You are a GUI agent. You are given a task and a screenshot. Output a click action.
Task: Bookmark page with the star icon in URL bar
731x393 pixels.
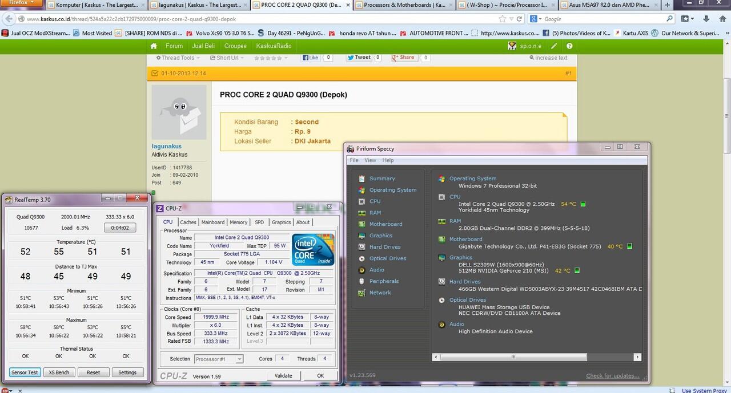click(x=503, y=19)
